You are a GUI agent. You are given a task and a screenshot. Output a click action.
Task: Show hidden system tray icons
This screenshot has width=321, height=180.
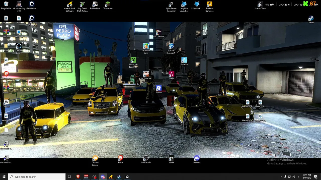pos(281,177)
